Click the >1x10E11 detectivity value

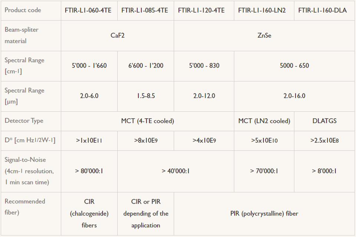click(89, 141)
